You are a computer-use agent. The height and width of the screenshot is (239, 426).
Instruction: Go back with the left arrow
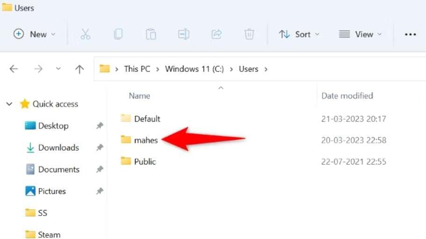click(x=14, y=69)
